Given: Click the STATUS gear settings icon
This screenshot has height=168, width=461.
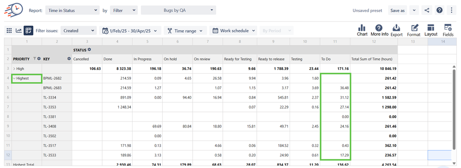Looking at the screenshot, I should point(89,50).
